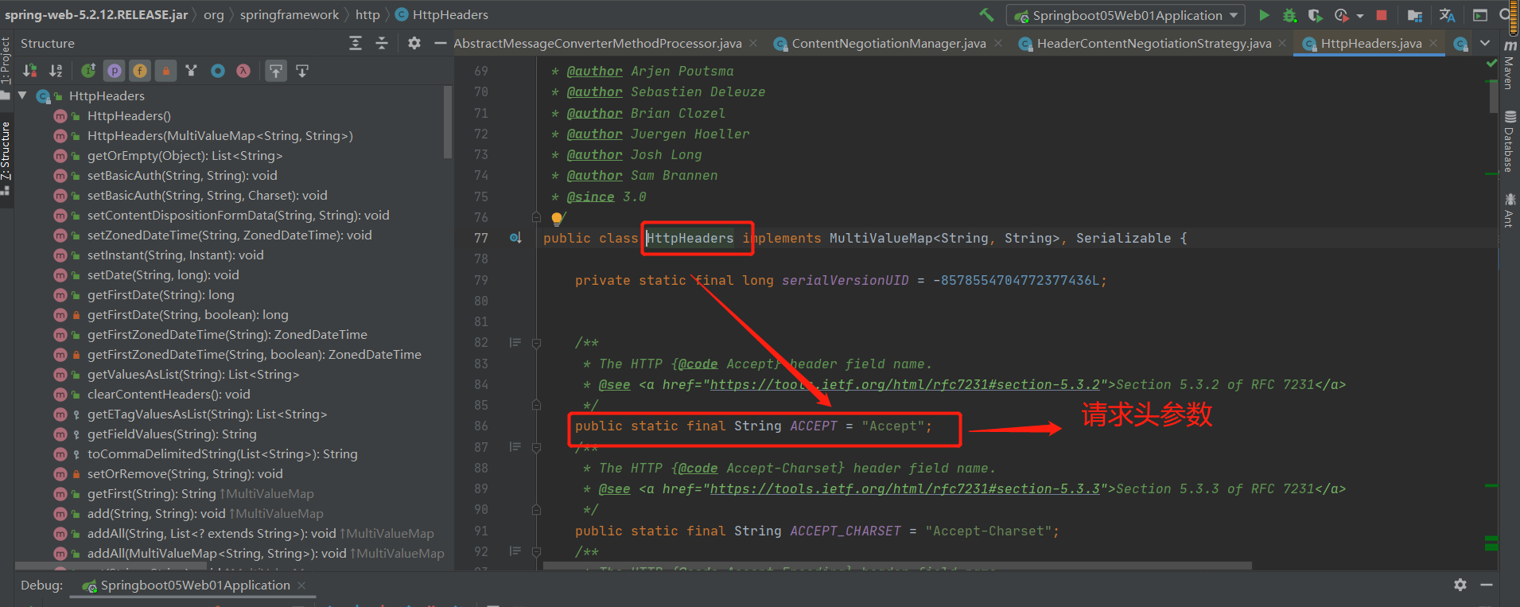
Task: Select HttpHeaders.java editor tab
Action: tap(1370, 43)
